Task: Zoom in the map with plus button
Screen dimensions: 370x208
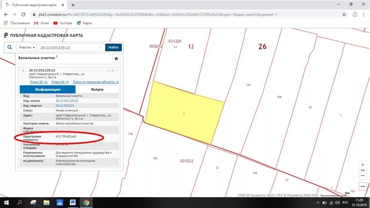Action: click(363, 165)
